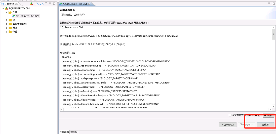The width and height of the screenshot is (276, 134).
Task: Click the AlbumSubcompany mapping line
Action: pos(110,104)
